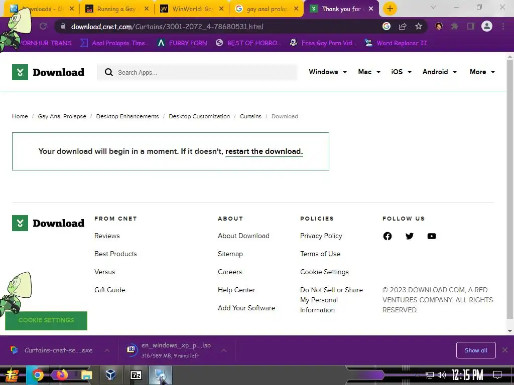Open Add Your Software link
Viewport: 514px width, 385px height.
(x=246, y=308)
